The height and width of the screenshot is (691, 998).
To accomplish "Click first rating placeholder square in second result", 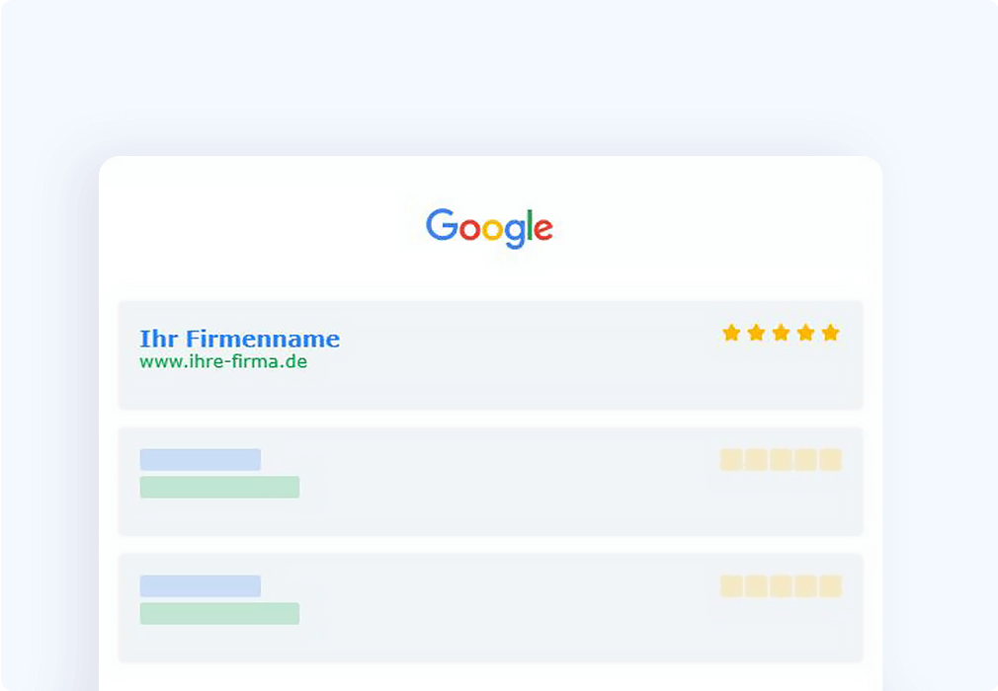I will click(x=731, y=460).
